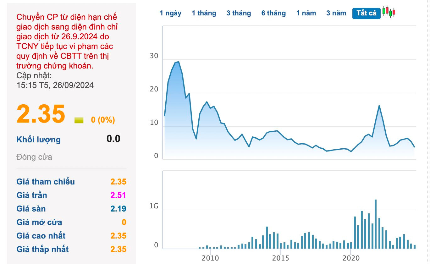Click the red trading suspension notice text
This screenshot has height=264, width=430.
(67, 41)
